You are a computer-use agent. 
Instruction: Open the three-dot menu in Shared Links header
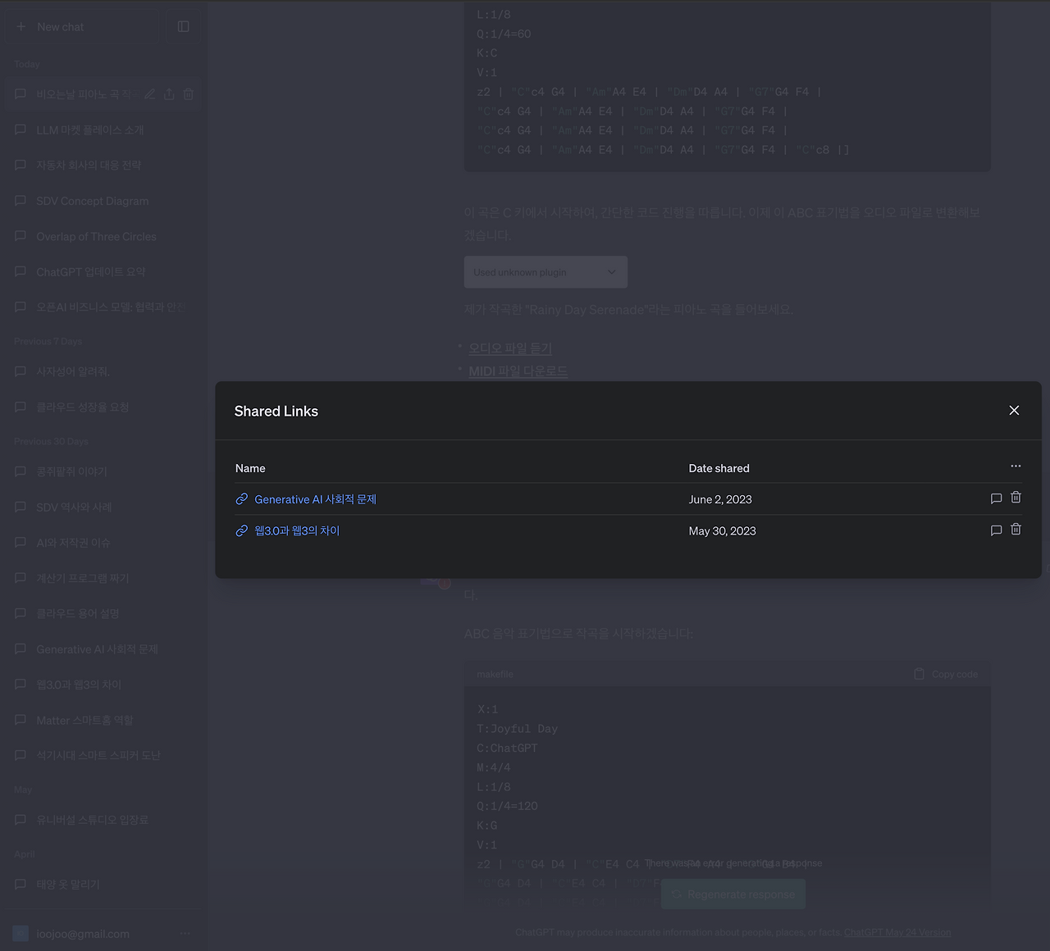1016,466
